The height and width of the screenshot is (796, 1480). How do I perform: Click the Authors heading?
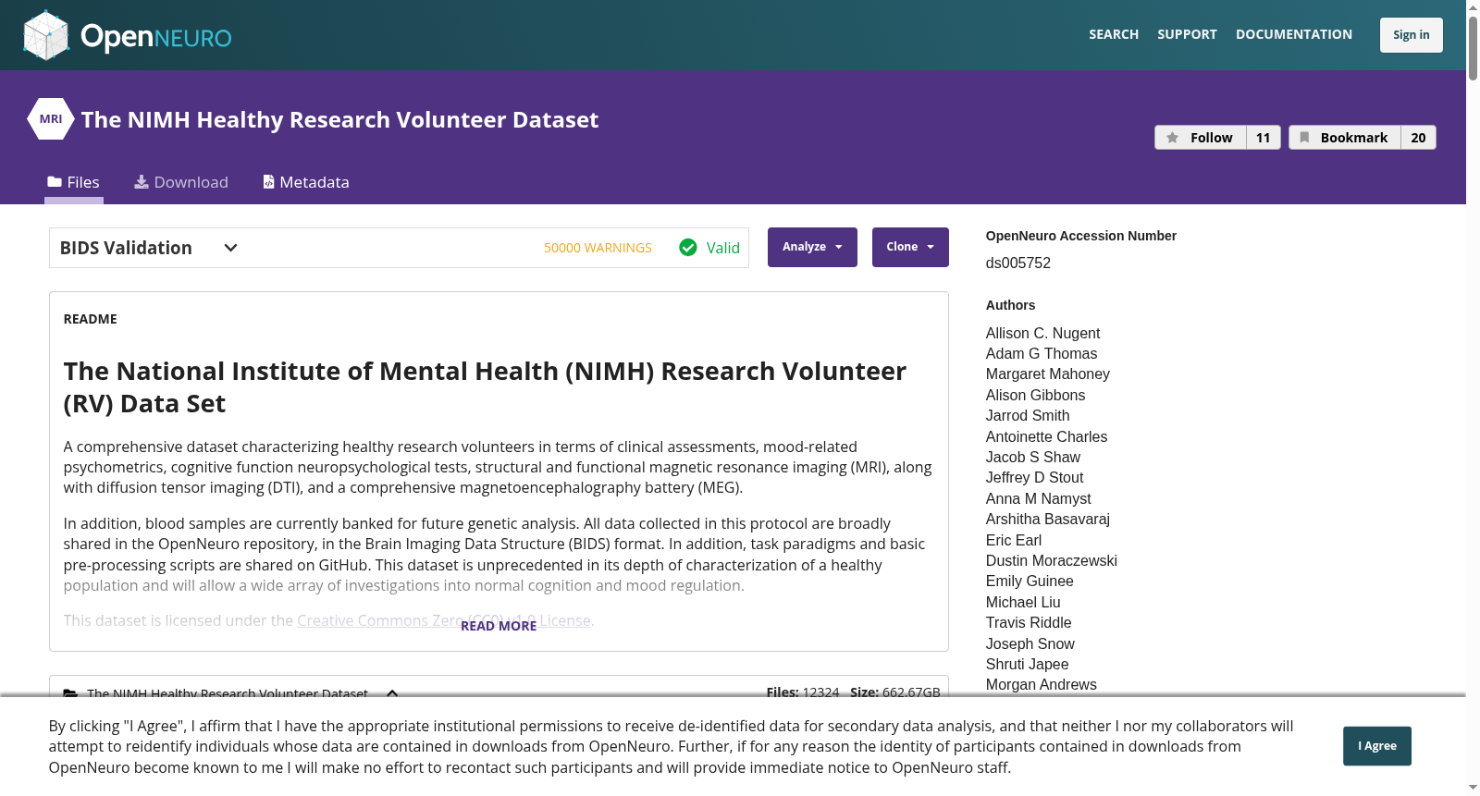point(1010,305)
